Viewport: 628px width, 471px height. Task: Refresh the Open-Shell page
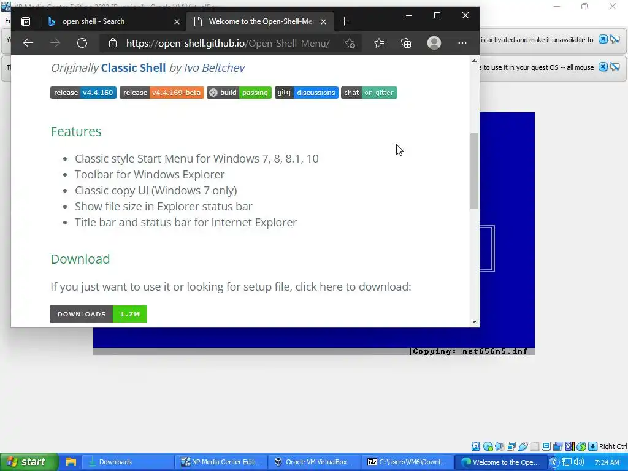[x=82, y=43]
